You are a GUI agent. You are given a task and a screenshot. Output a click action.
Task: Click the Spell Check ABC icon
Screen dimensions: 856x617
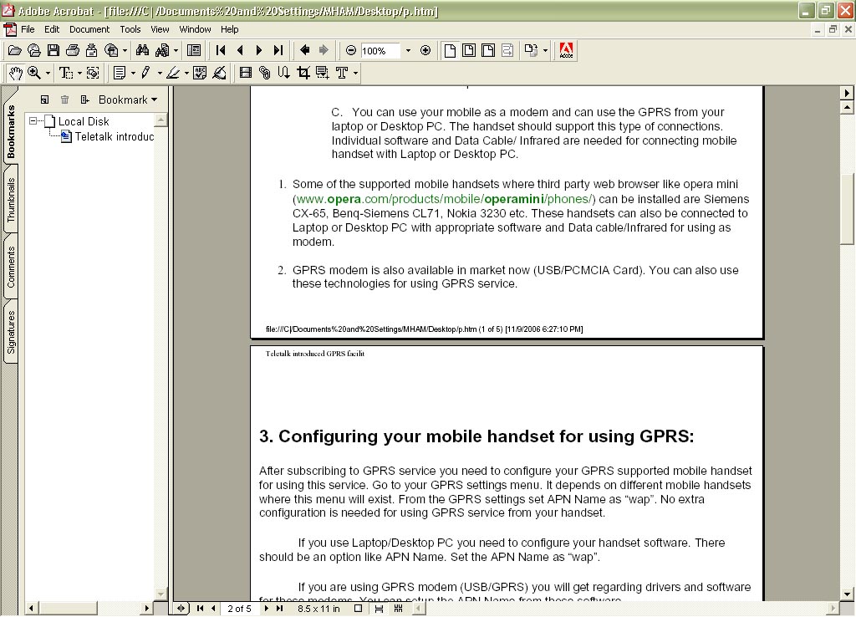(x=200, y=73)
